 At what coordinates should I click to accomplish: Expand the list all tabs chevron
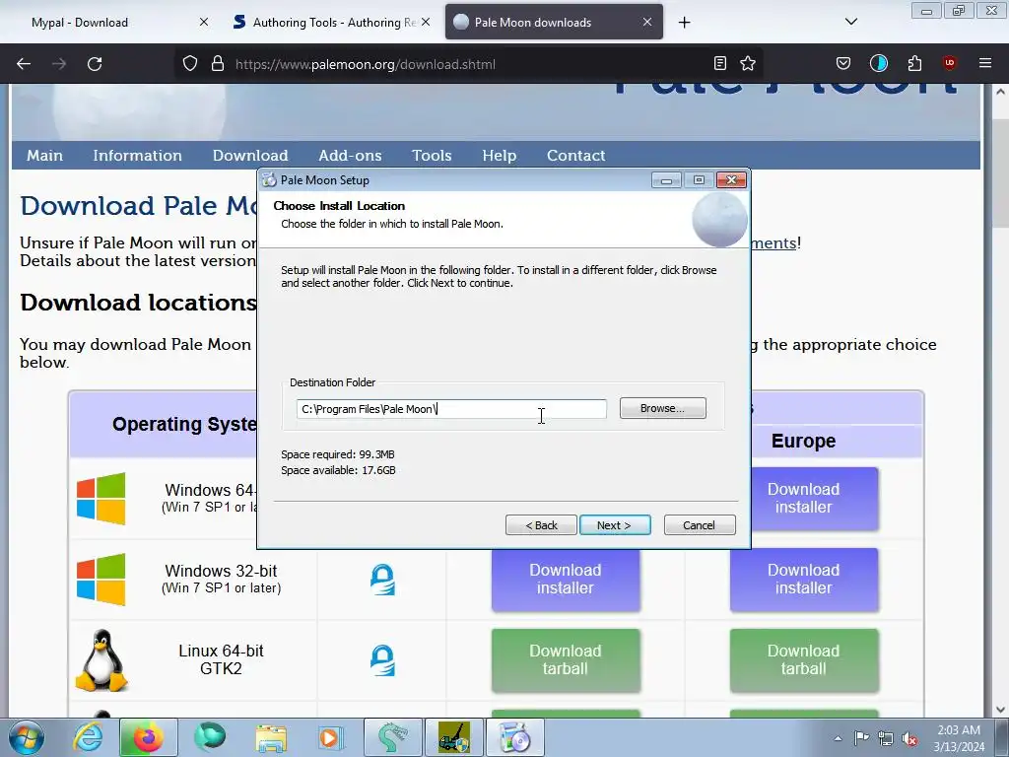click(851, 22)
